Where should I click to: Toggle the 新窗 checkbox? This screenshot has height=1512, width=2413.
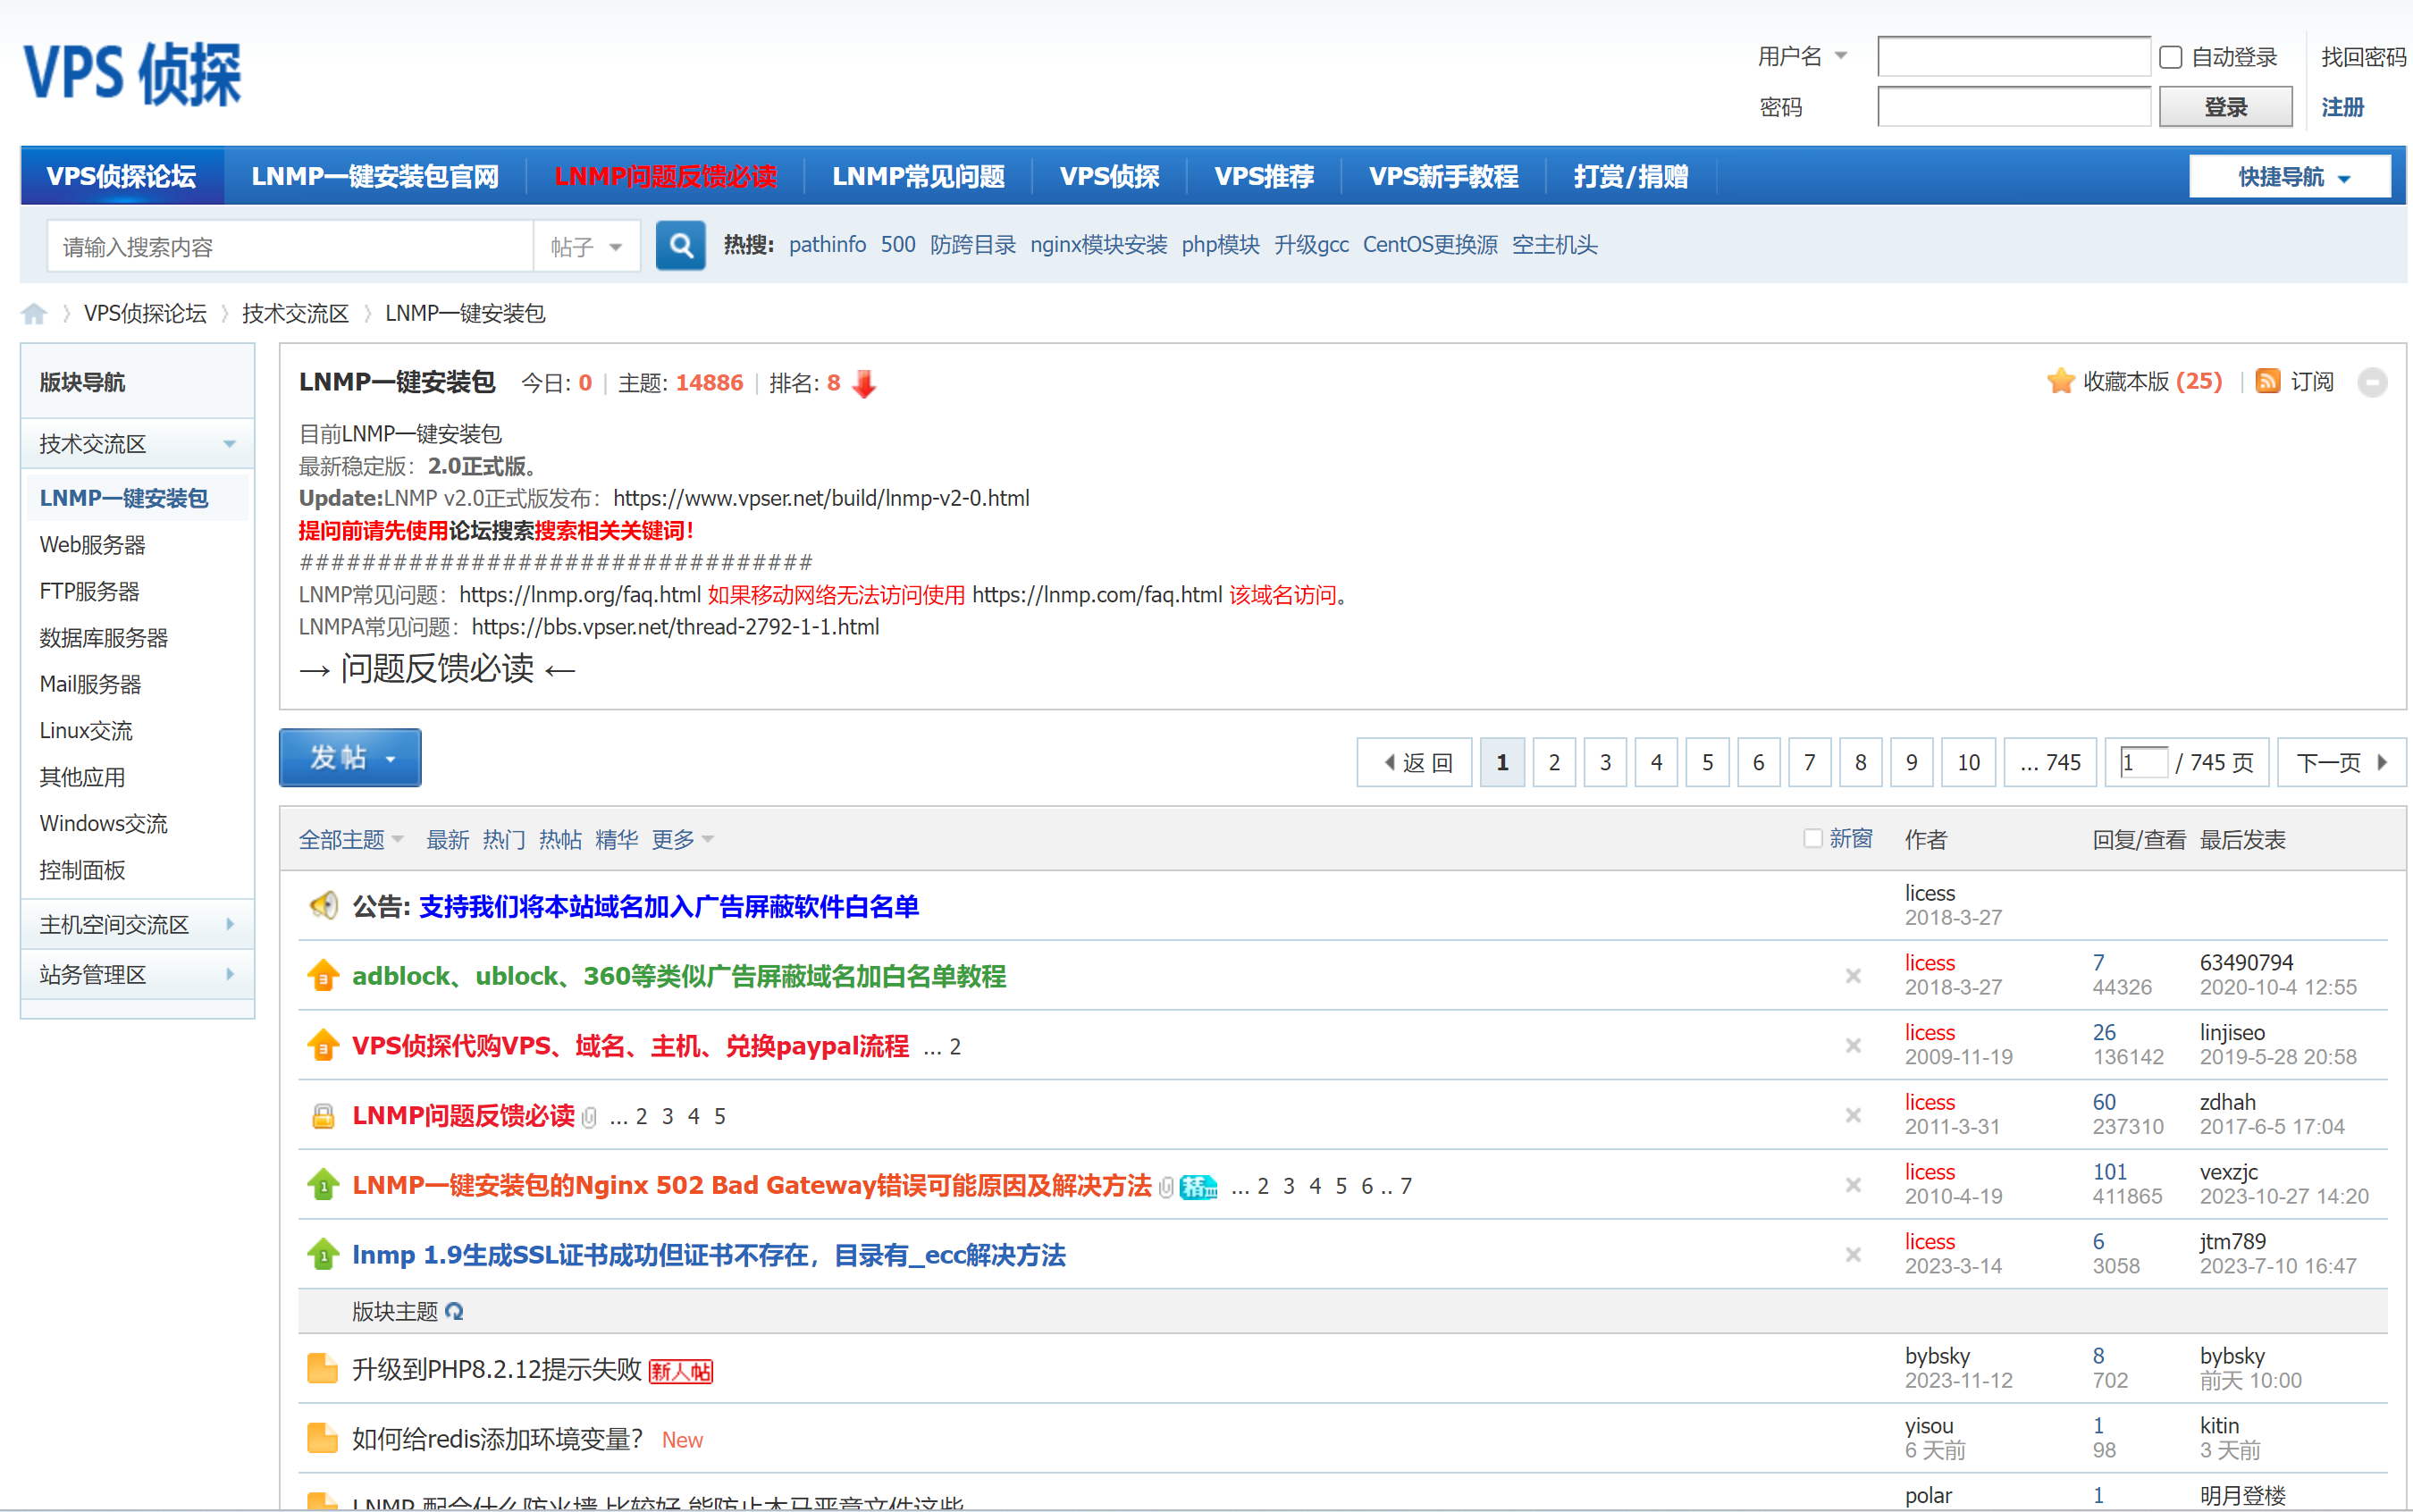pyautogui.click(x=1812, y=839)
